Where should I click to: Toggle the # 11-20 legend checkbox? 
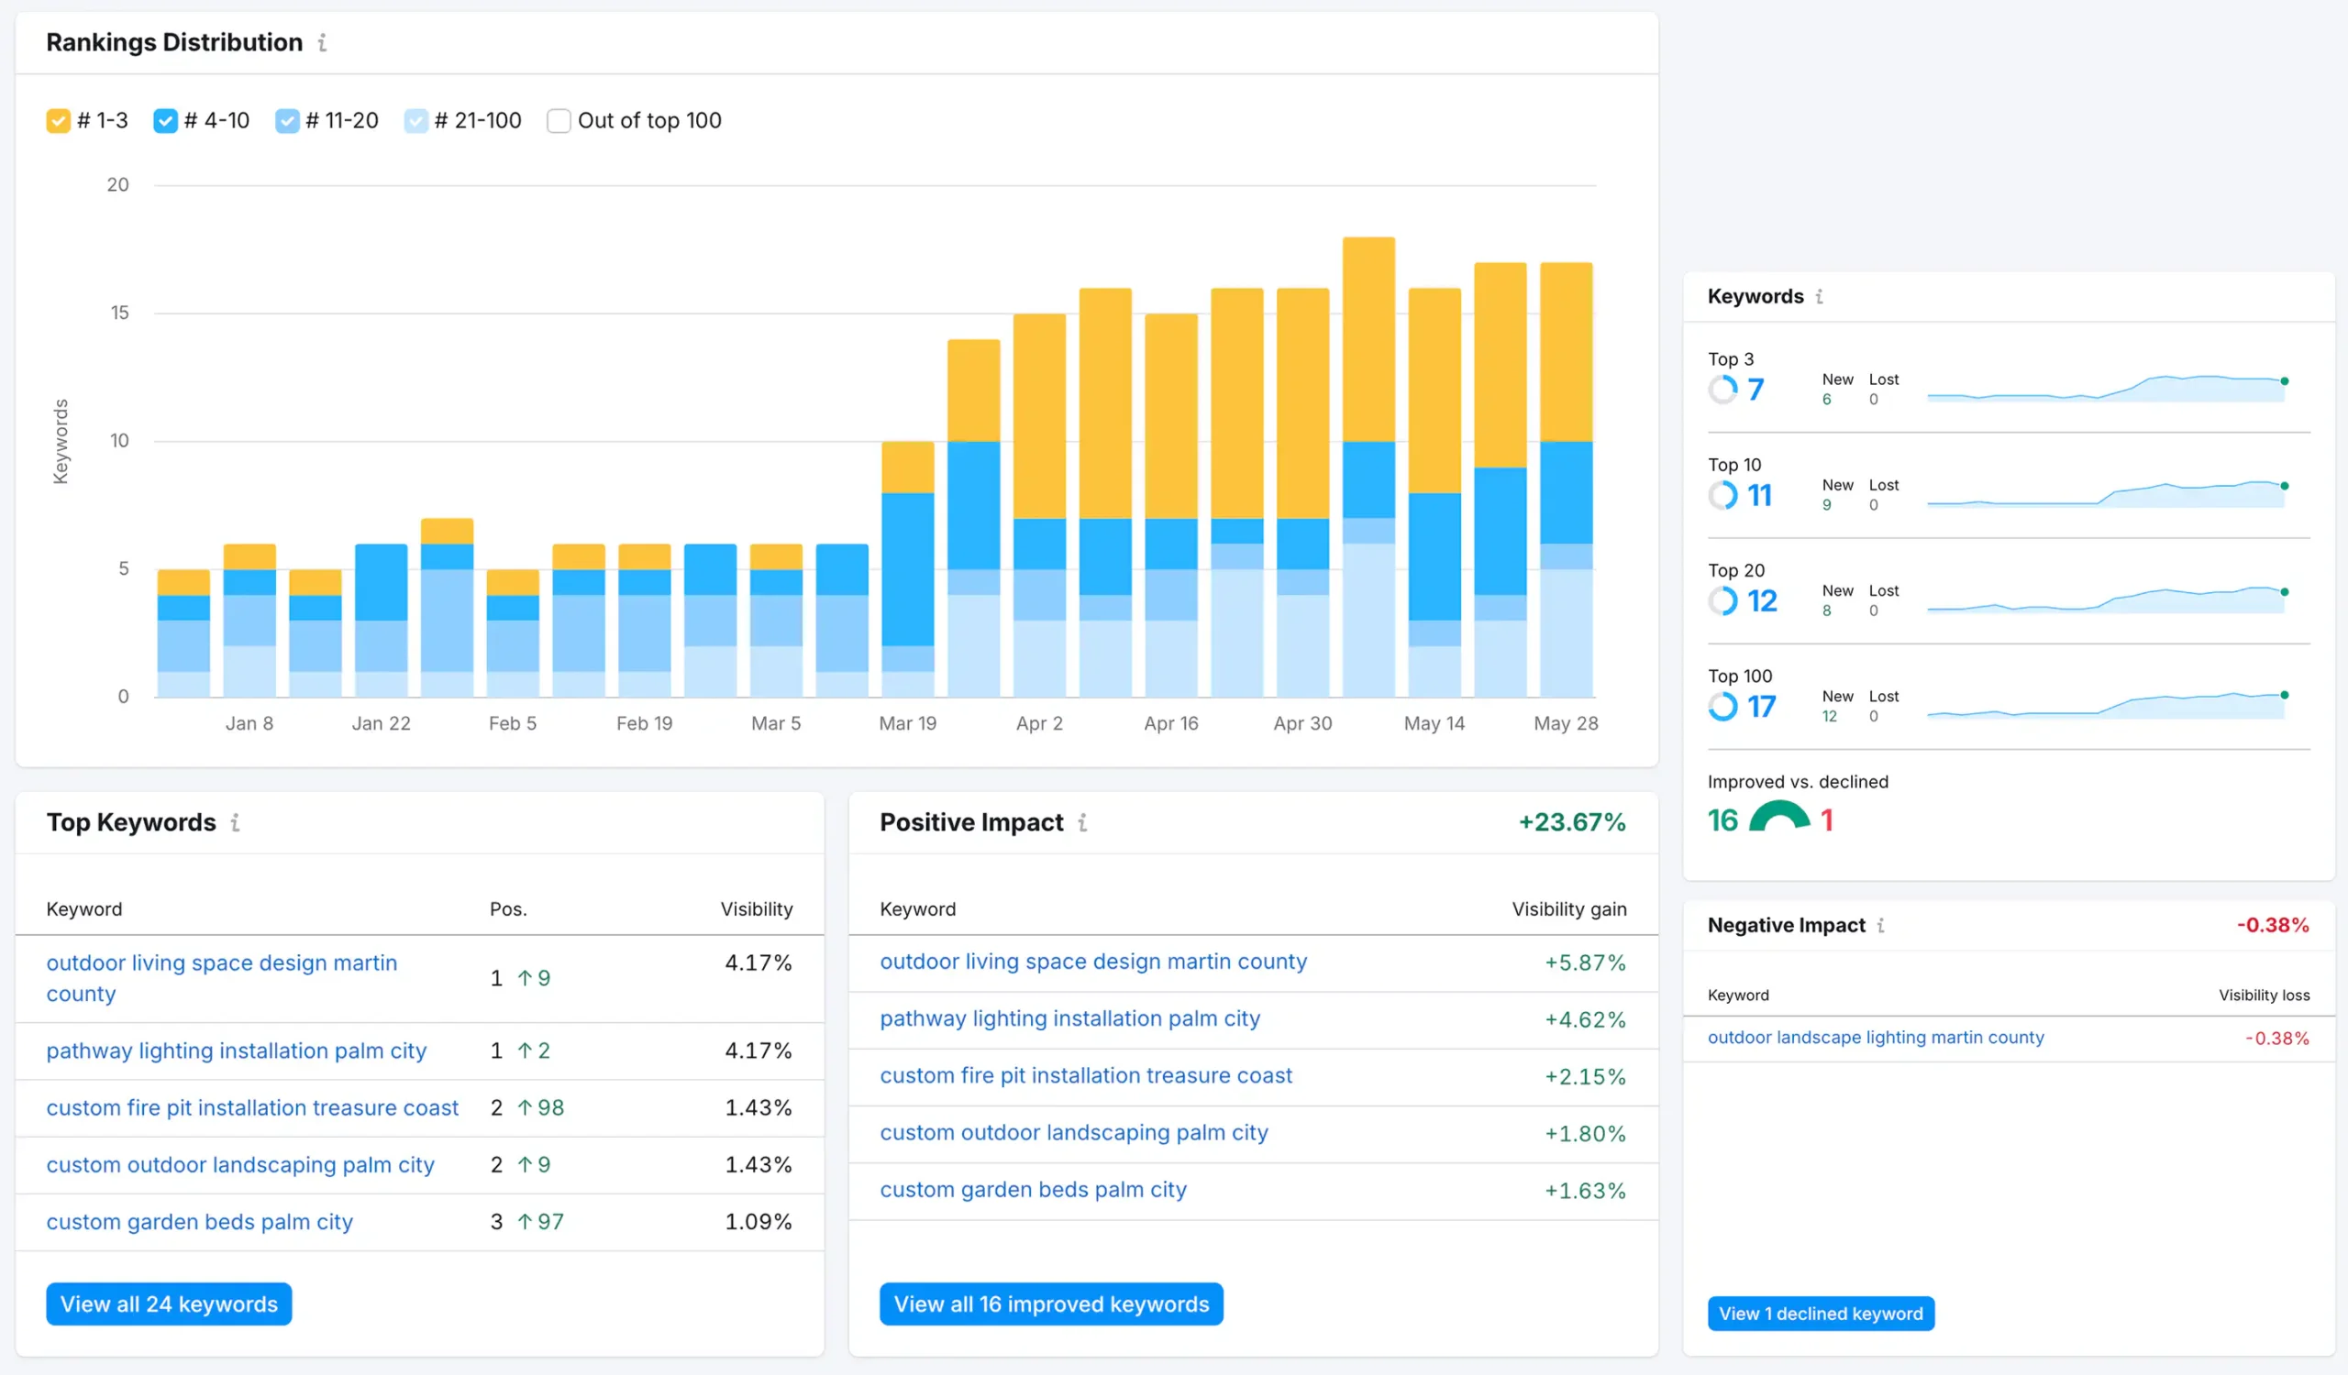tap(287, 121)
